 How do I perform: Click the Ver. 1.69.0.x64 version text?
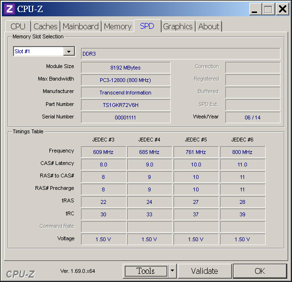coord(78,271)
